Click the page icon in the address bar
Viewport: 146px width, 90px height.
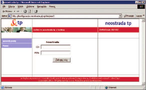[10, 16]
